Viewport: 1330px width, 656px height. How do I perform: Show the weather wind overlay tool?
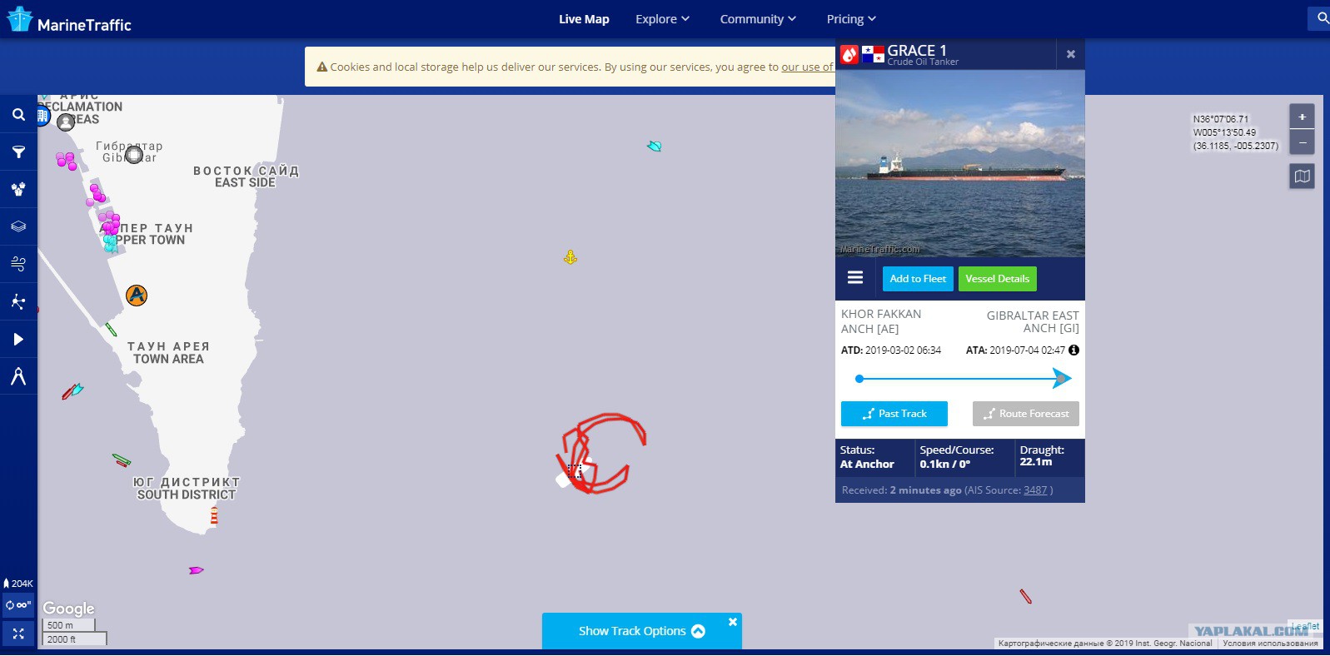18,264
